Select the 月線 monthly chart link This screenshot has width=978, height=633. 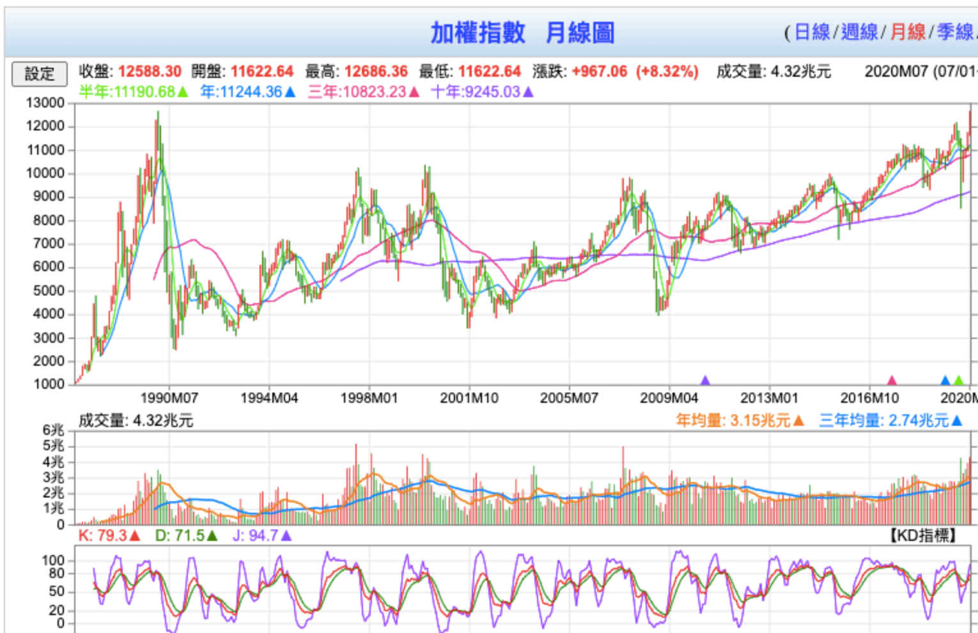pyautogui.click(x=907, y=32)
